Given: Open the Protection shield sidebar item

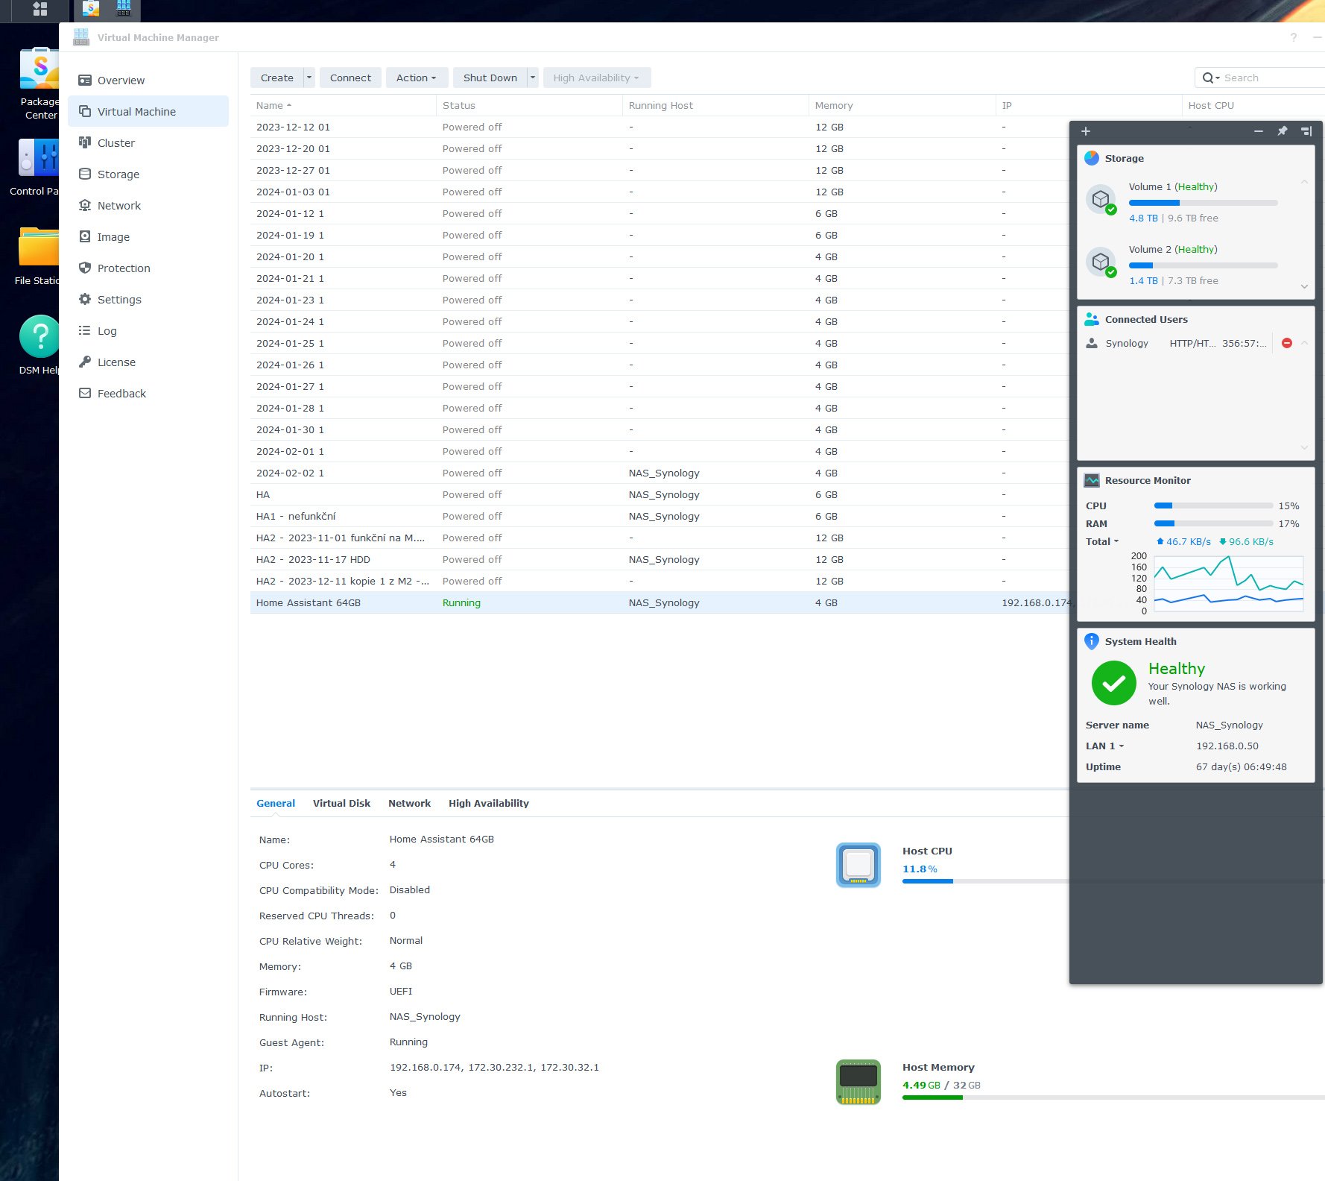Looking at the screenshot, I should pyautogui.click(x=124, y=268).
